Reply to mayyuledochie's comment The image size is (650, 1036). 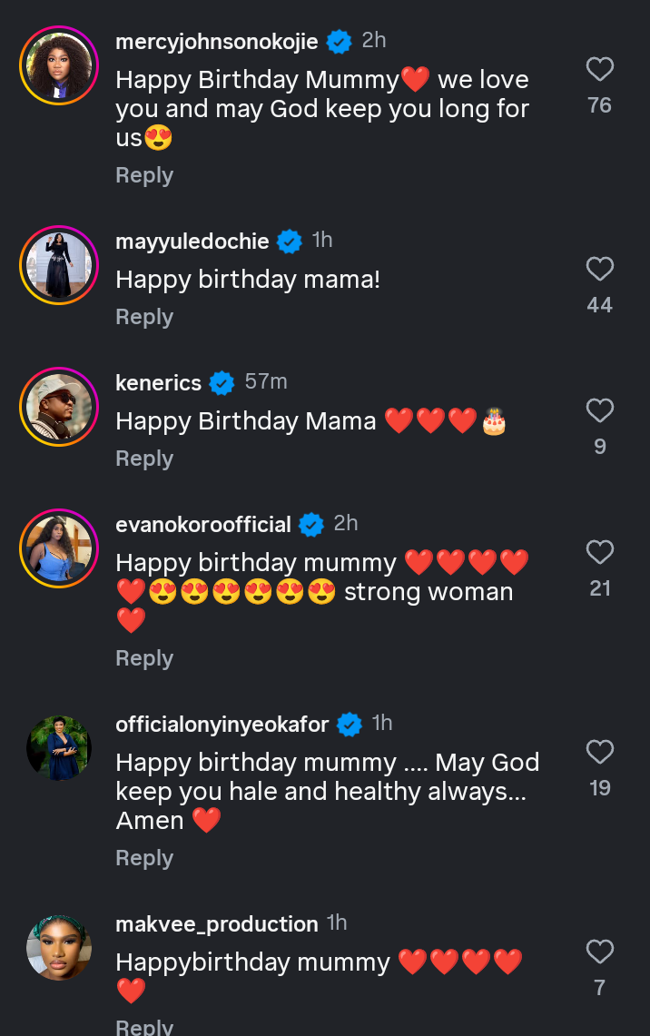click(x=143, y=317)
